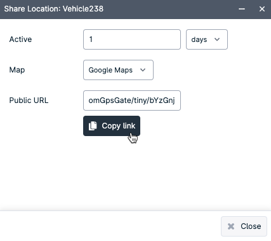The width and height of the screenshot is (271, 241).
Task: Select the Public URL text field
Action: point(132,100)
